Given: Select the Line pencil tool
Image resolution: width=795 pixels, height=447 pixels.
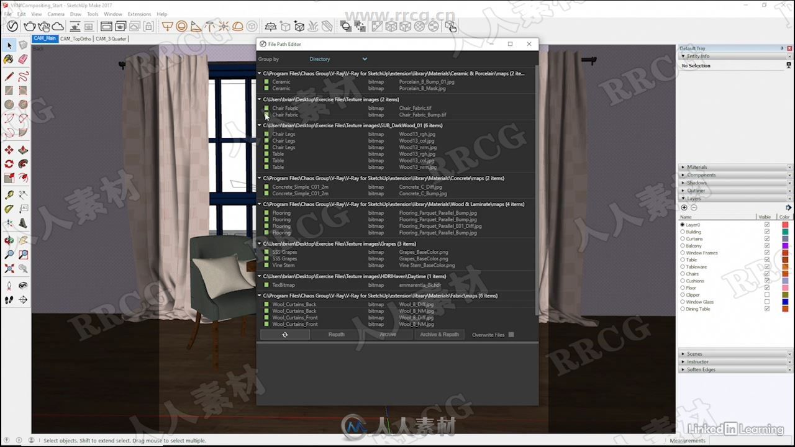Looking at the screenshot, I should coord(9,77).
